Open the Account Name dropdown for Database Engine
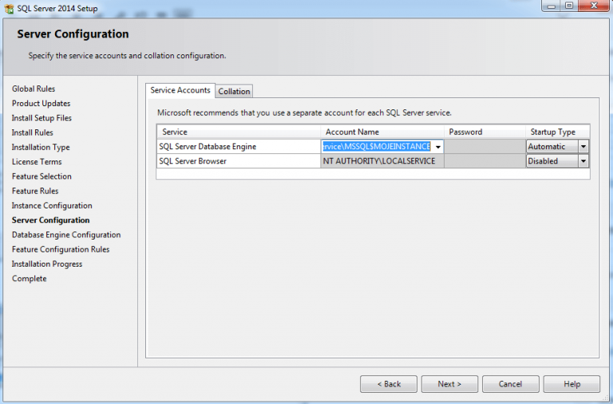Image resolution: width=613 pixels, height=404 pixels. (438, 147)
